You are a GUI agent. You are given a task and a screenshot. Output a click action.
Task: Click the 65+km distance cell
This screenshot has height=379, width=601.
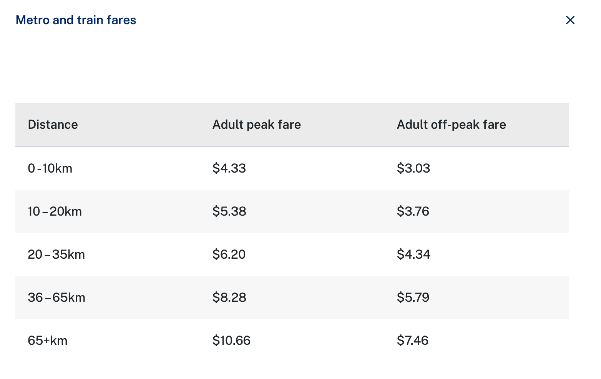click(48, 341)
